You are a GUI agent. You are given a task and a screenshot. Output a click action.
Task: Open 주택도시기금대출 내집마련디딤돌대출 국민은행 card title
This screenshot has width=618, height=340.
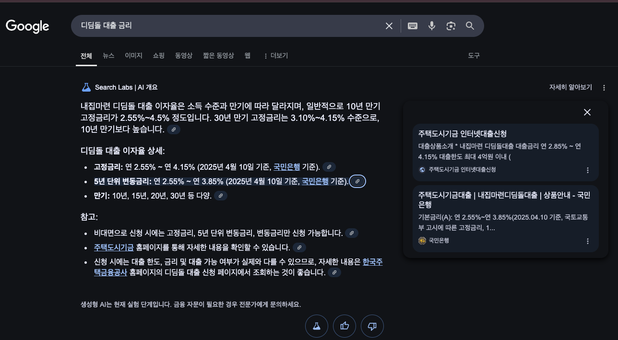point(505,199)
